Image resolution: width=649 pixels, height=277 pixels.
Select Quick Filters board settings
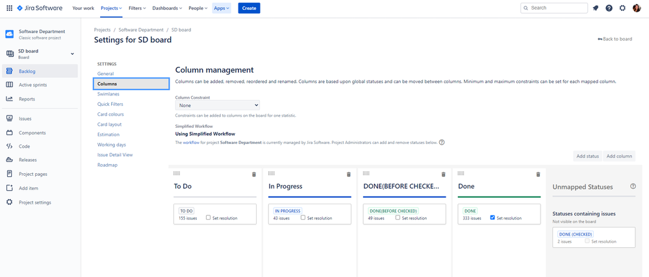pyautogui.click(x=110, y=104)
